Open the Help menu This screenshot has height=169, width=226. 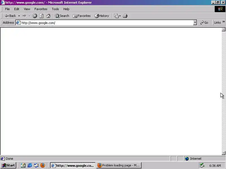click(x=66, y=9)
